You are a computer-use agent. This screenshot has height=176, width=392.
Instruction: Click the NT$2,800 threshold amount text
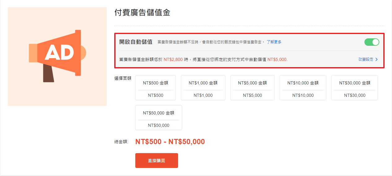pos(173,59)
